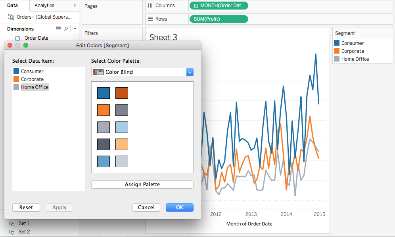Screen dimensions: 395x237
Task: Pick the light orange palette swatch
Action: pos(122,145)
